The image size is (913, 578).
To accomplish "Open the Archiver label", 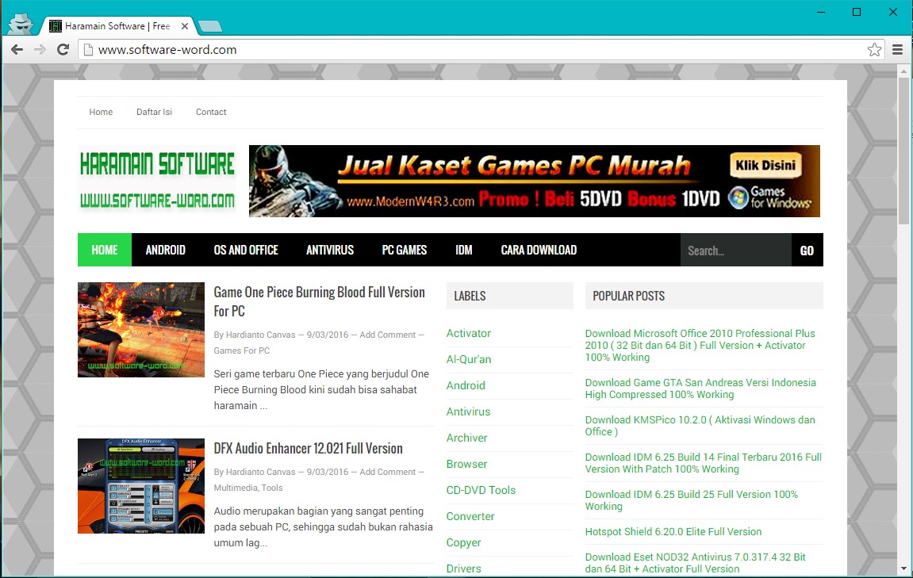I will (467, 438).
